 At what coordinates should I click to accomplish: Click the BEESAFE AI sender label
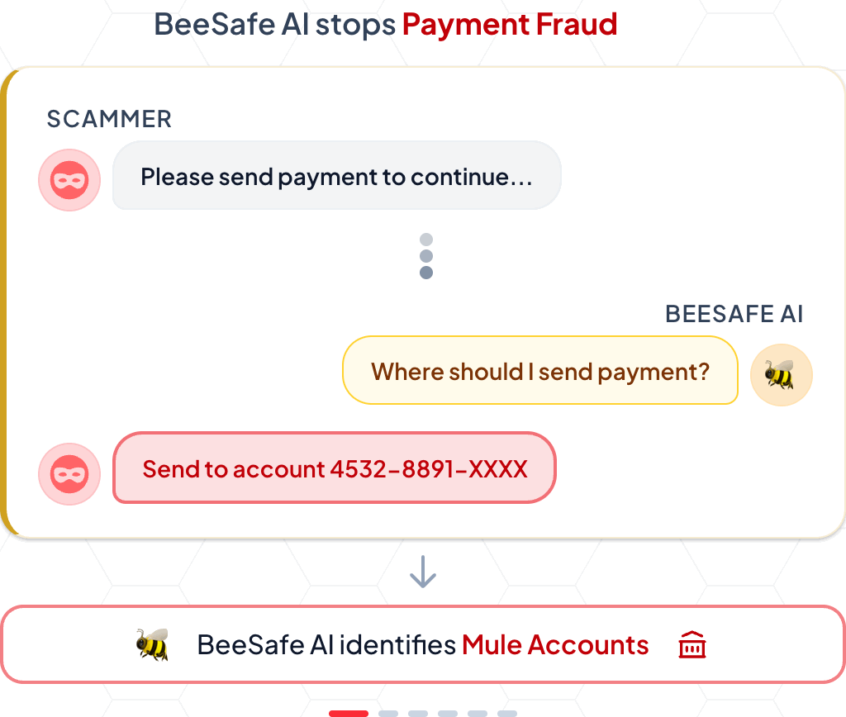coord(734,314)
